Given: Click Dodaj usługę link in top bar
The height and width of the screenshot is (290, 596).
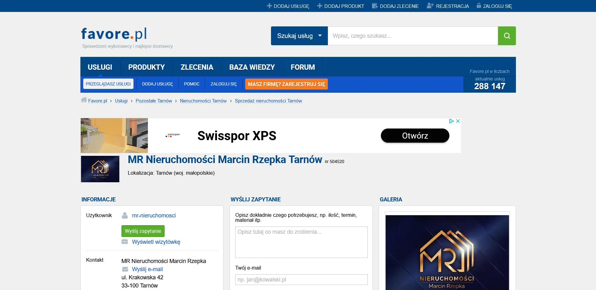Looking at the screenshot, I should (291, 6).
